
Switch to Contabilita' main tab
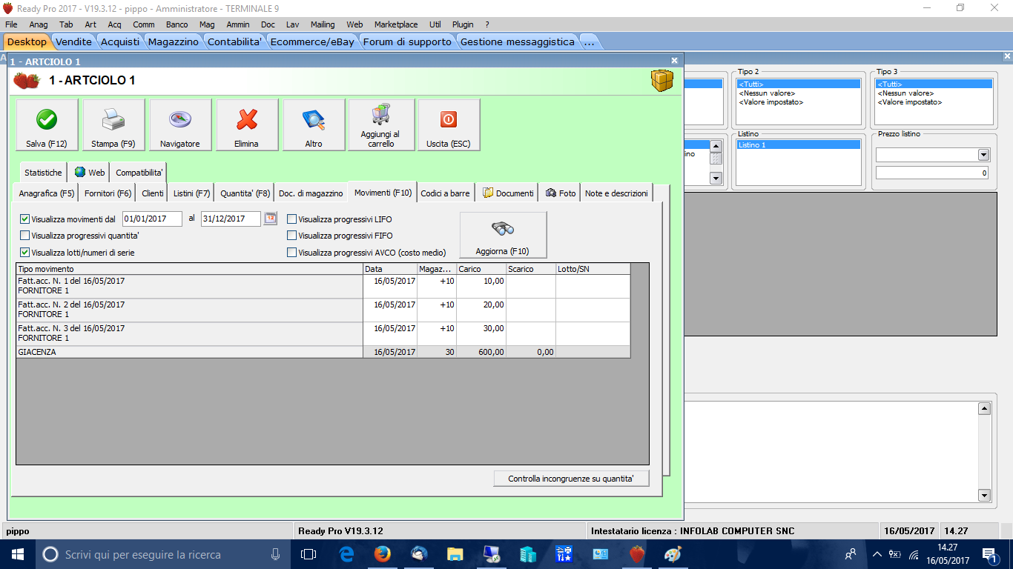tap(234, 41)
